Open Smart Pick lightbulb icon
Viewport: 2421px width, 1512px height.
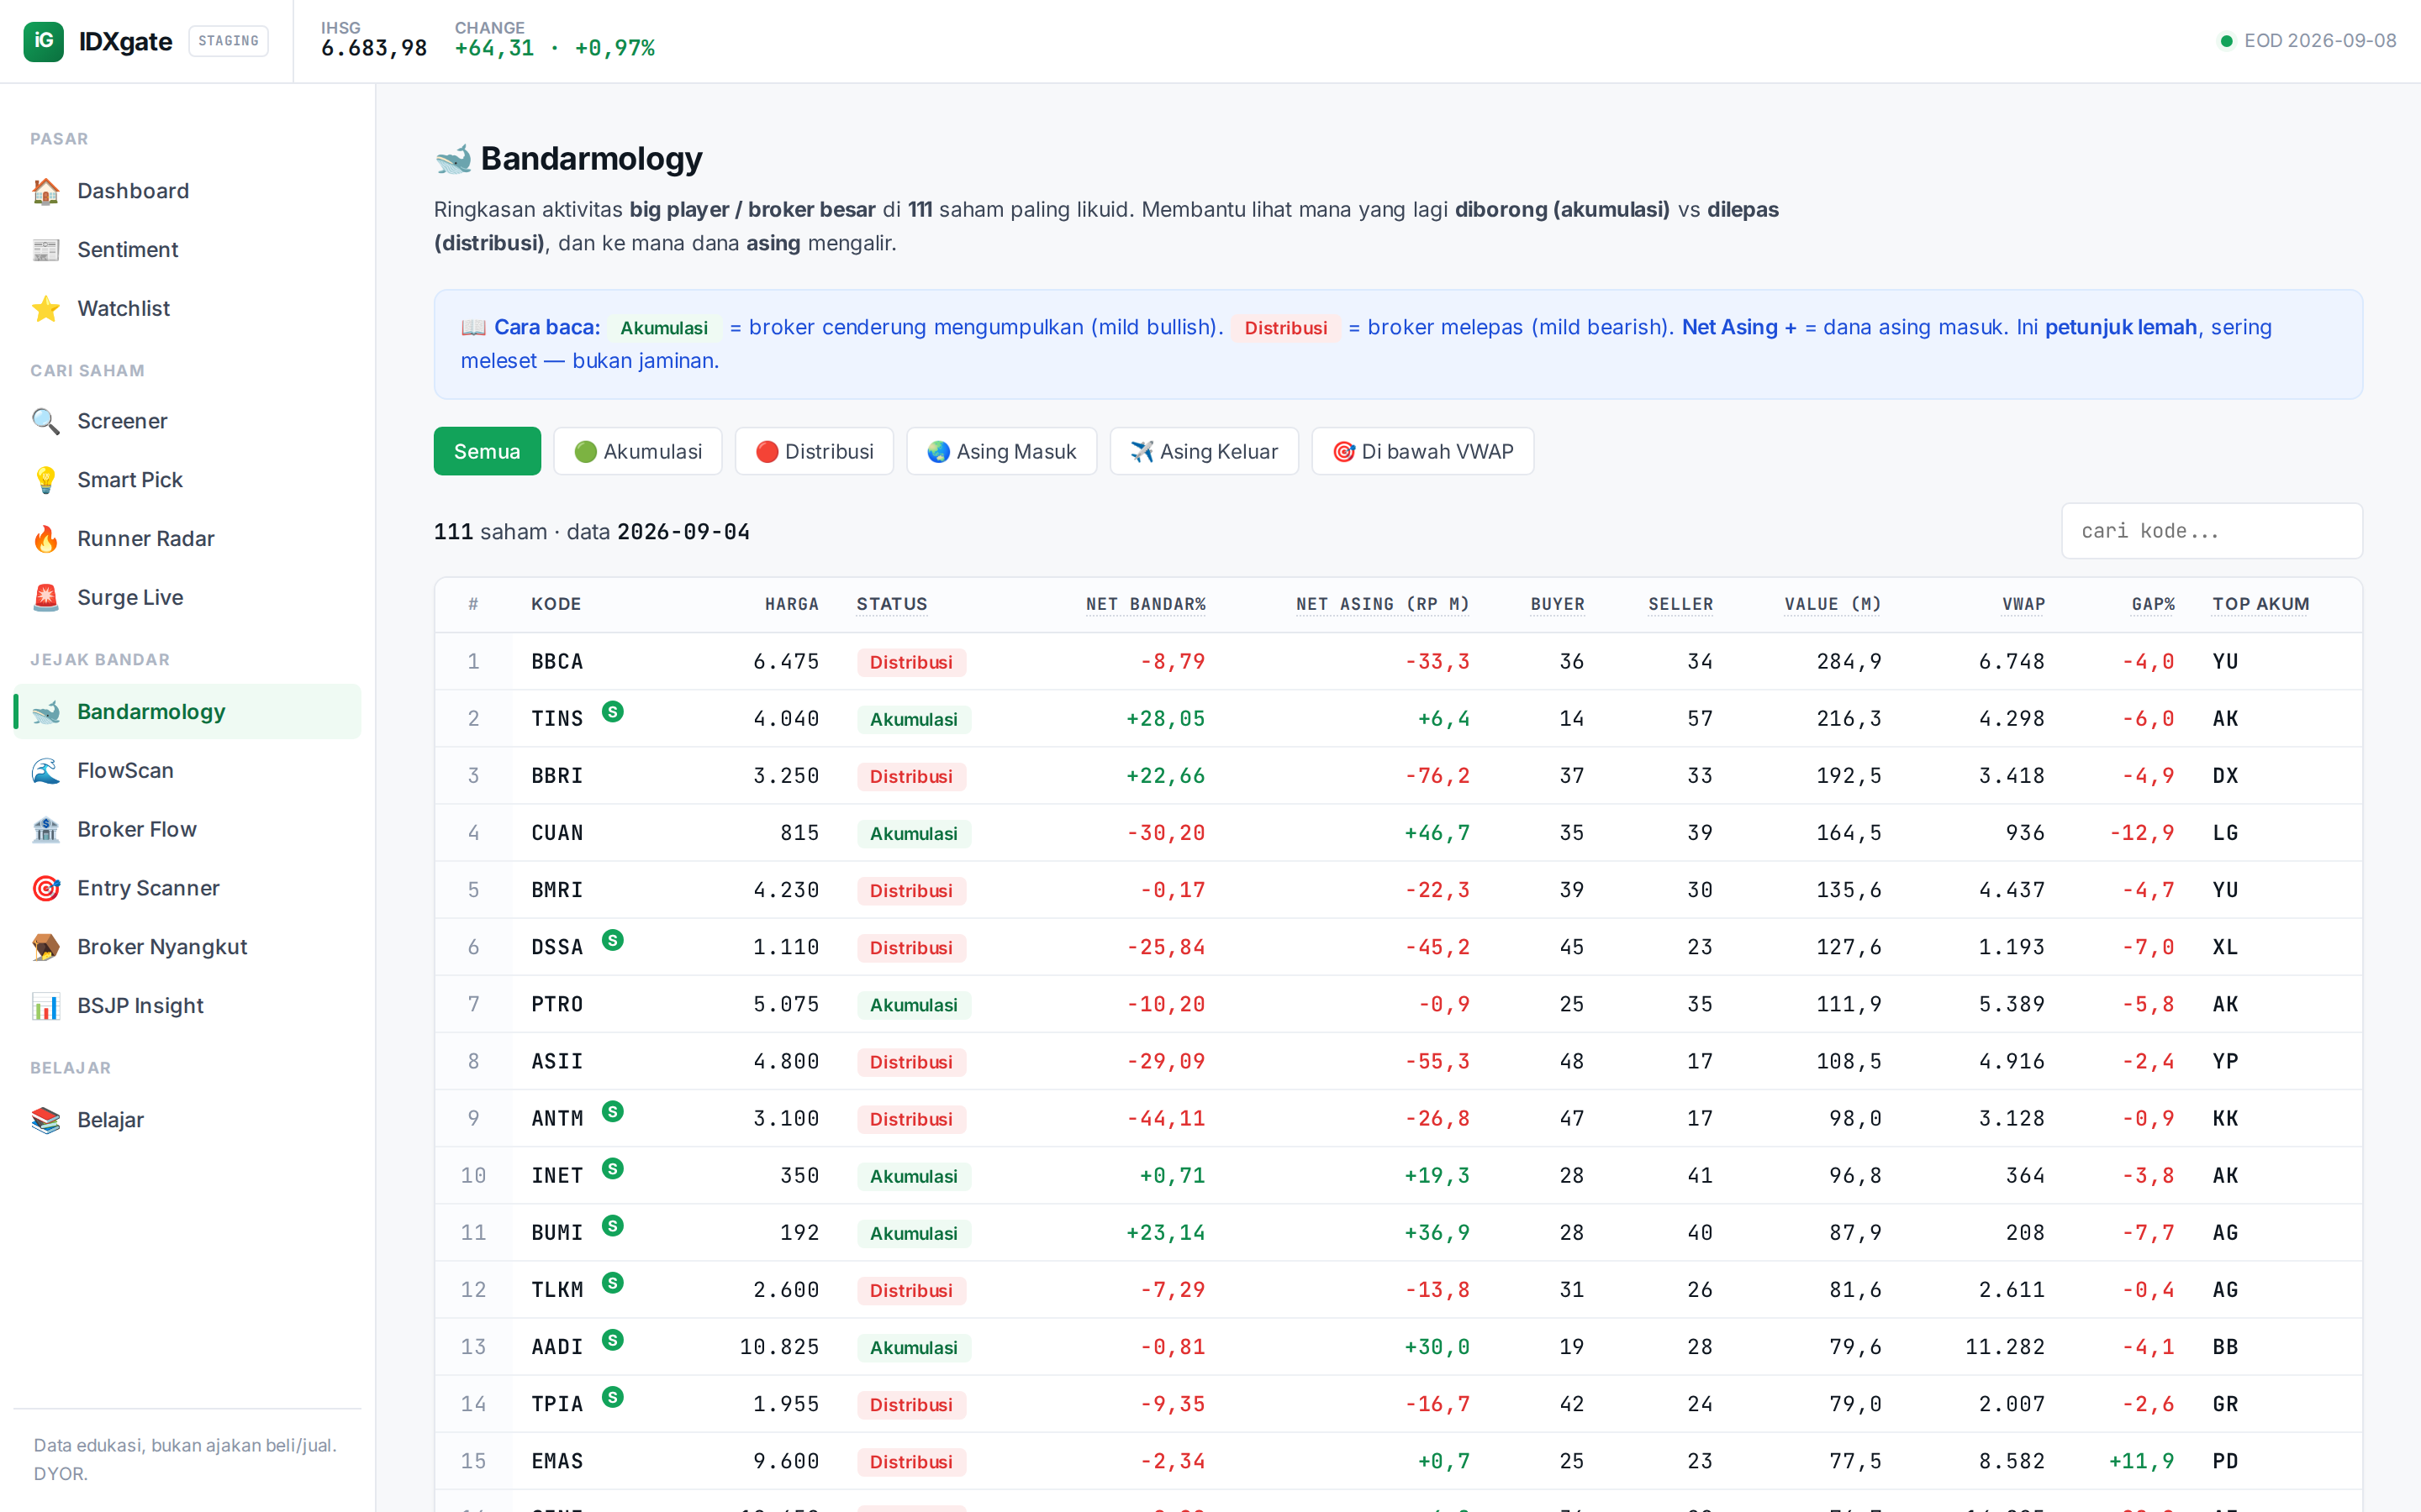(x=46, y=480)
